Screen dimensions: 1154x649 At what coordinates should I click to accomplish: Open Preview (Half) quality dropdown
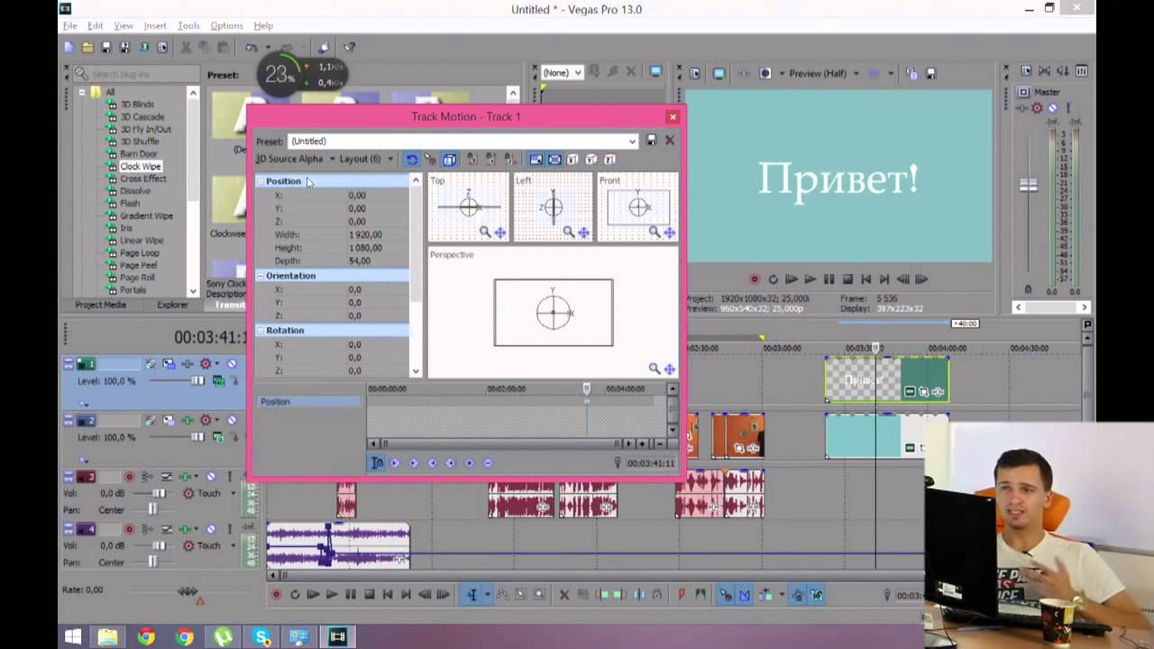click(x=822, y=74)
